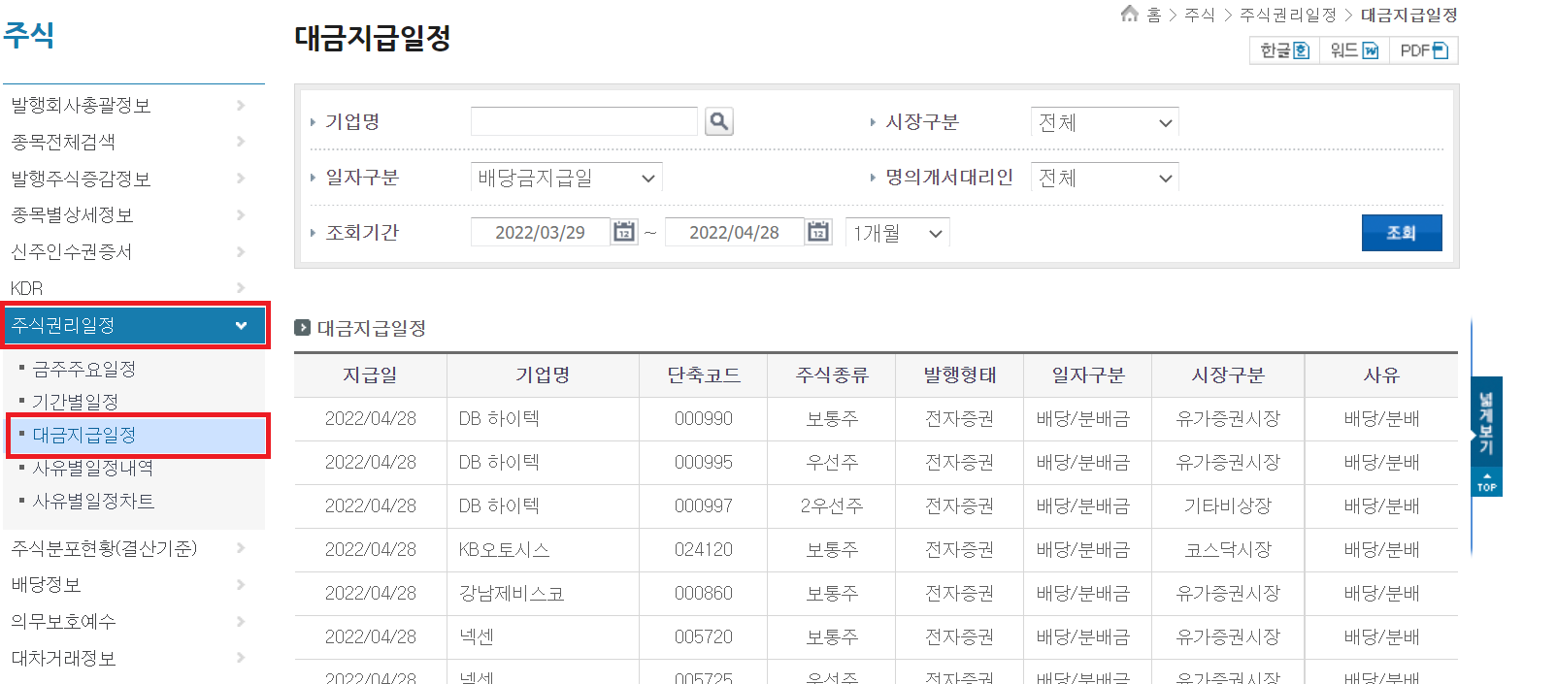The image size is (1557, 684).
Task: Open the start date calendar picker icon
Action: point(624,232)
